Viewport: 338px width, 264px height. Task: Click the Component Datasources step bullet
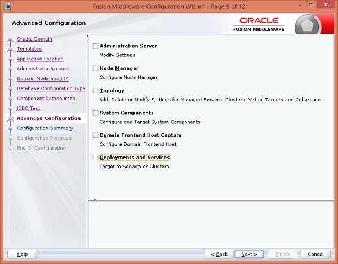tap(10, 99)
